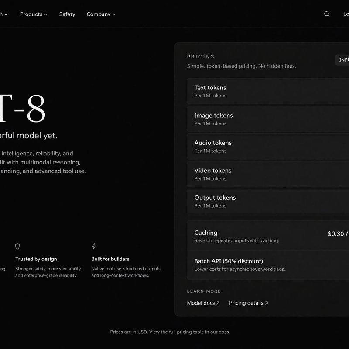Screen dimensions: 349x349
Task: Click the Trusted by design heading
Action: pos(36,259)
